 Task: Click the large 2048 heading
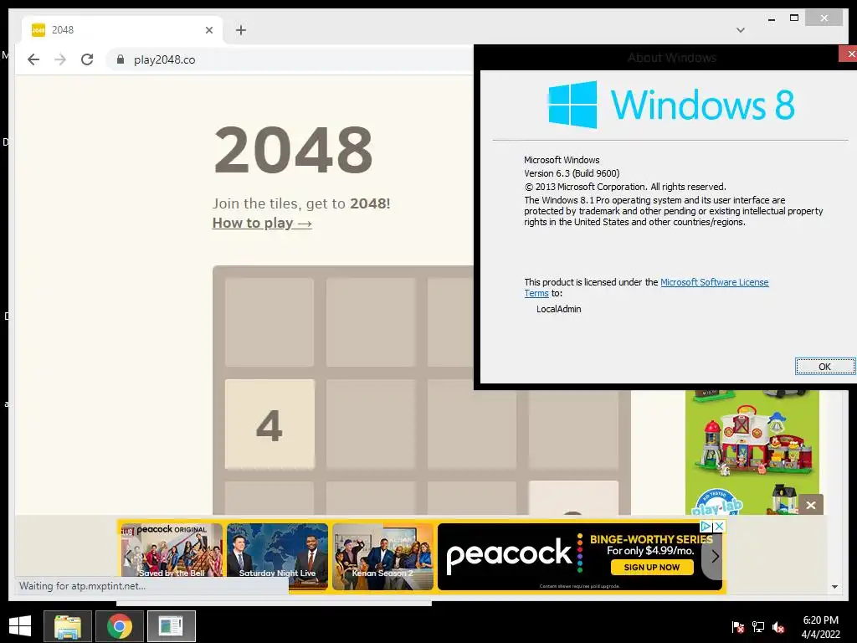294,150
